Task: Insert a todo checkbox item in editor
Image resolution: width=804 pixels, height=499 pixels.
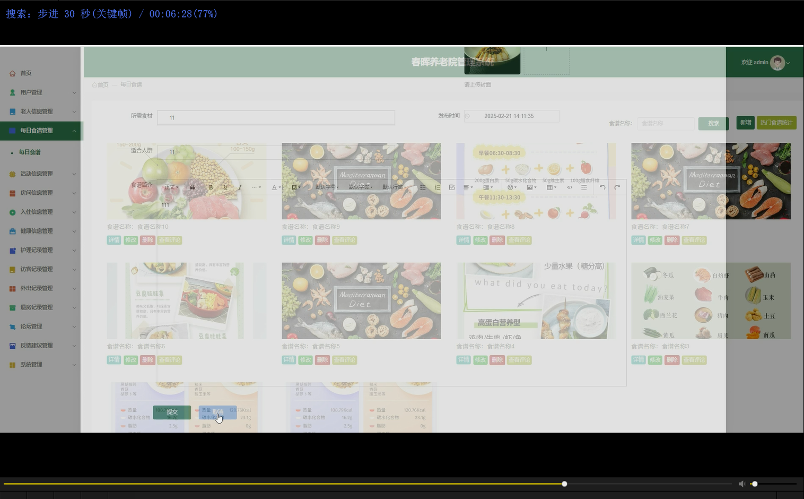Action: pos(452,187)
